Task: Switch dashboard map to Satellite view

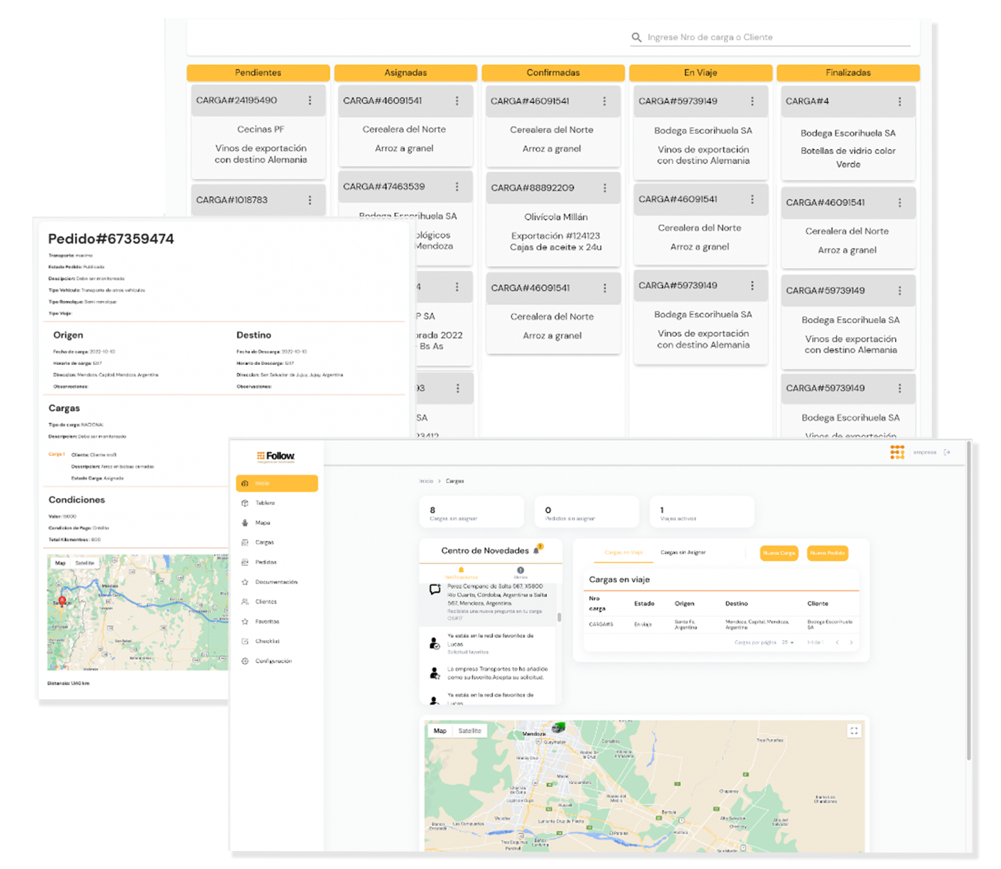Action: 470,731
